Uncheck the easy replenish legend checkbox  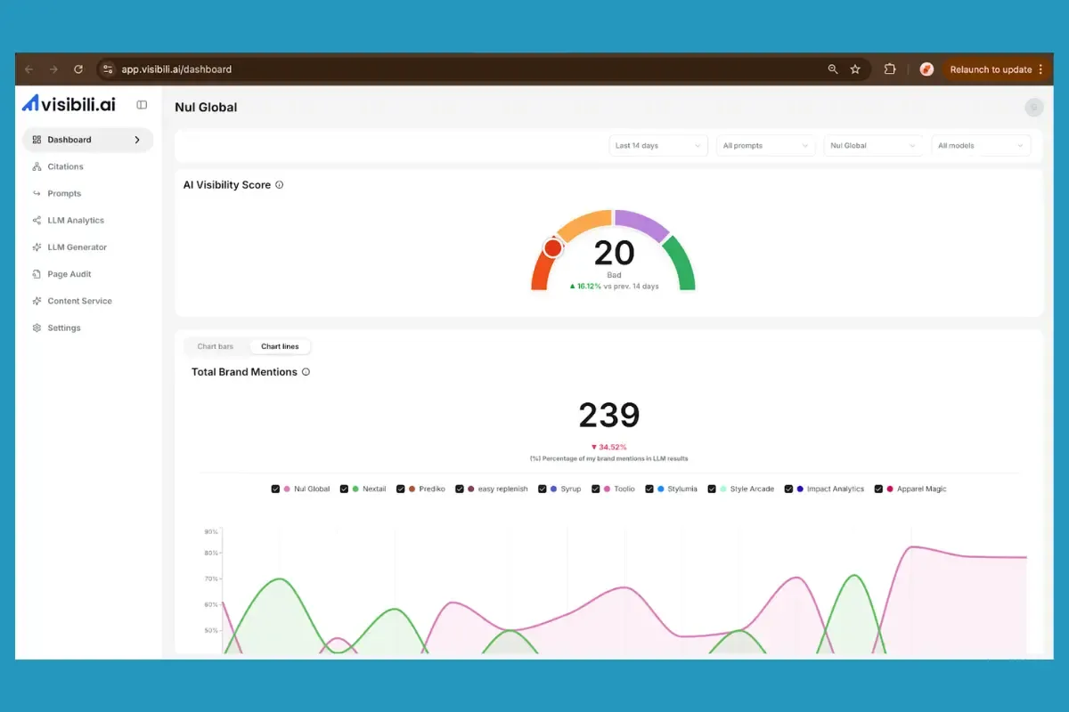click(x=460, y=489)
